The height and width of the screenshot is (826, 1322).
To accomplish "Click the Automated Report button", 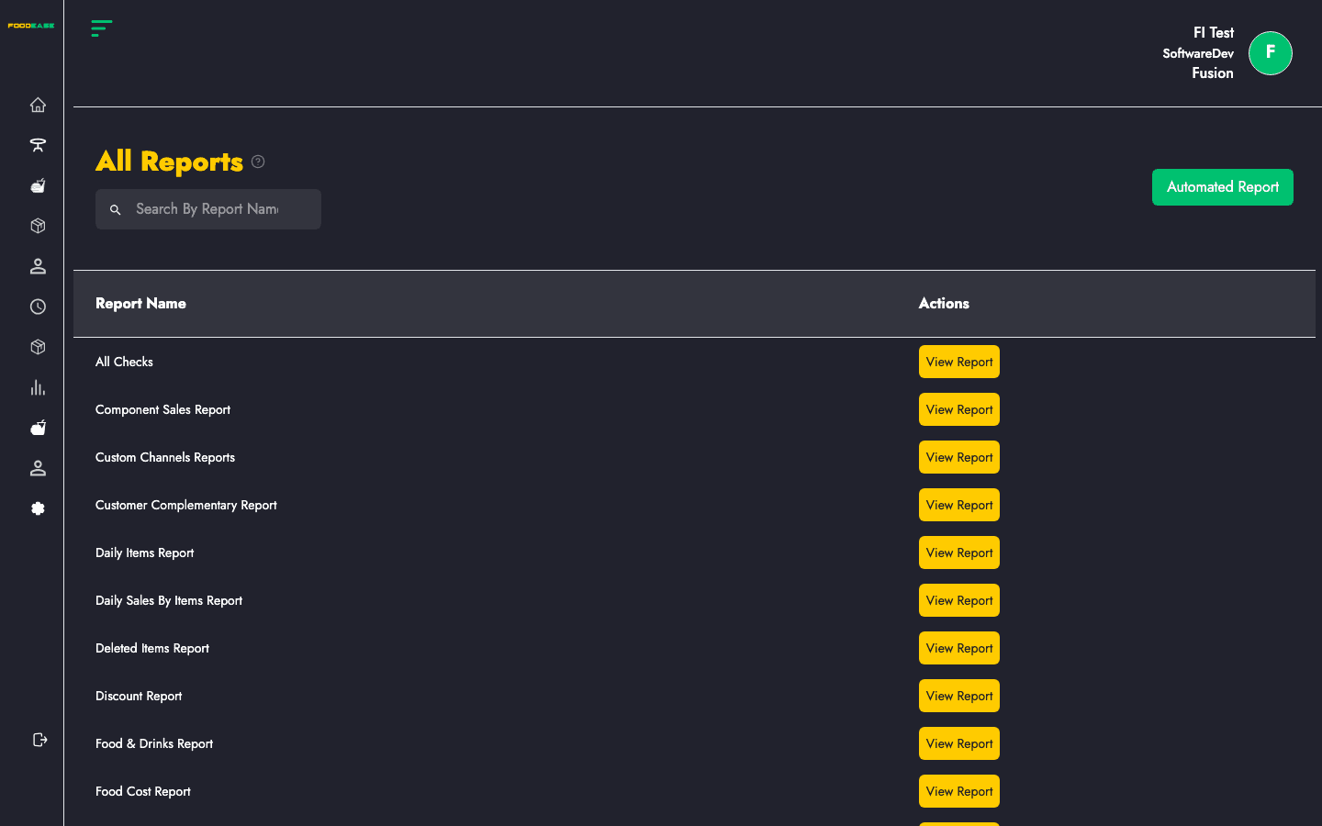I will 1223,187.
